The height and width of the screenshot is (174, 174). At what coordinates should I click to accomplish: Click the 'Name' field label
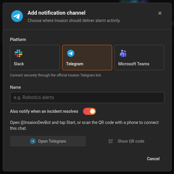[x=16, y=87]
